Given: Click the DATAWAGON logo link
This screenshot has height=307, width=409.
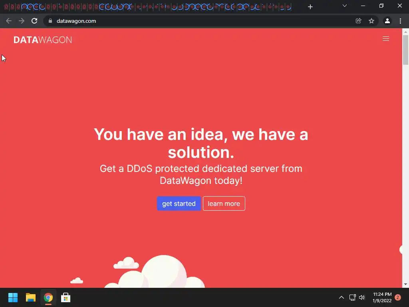Looking at the screenshot, I should point(43,40).
